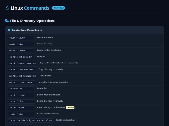
Task: Click the 'rm file.txt' command box
Action: tap(21, 89)
